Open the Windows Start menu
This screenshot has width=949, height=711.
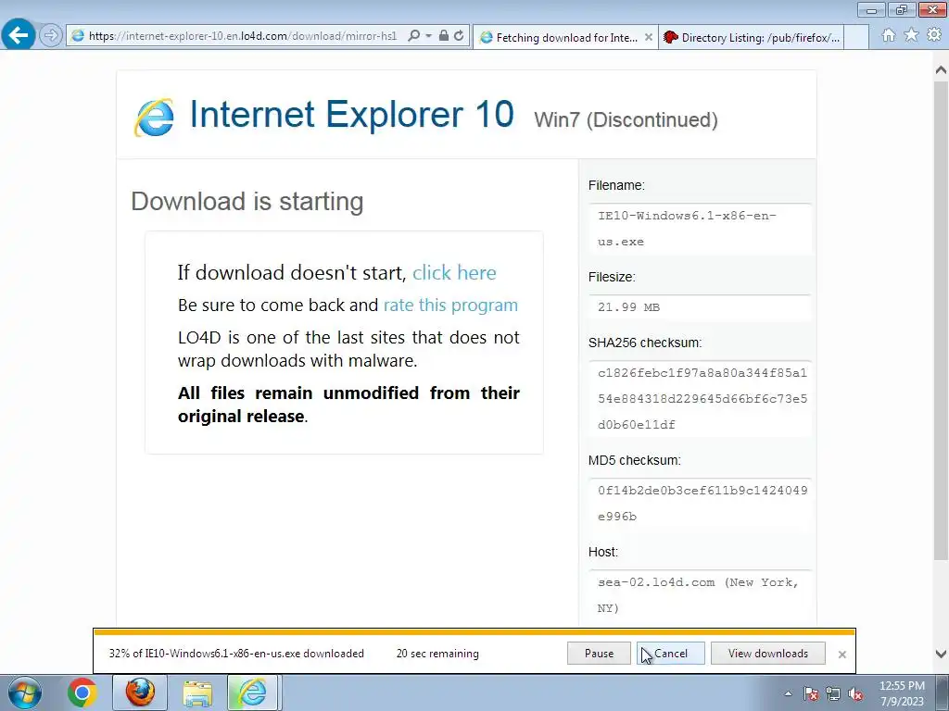(24, 692)
